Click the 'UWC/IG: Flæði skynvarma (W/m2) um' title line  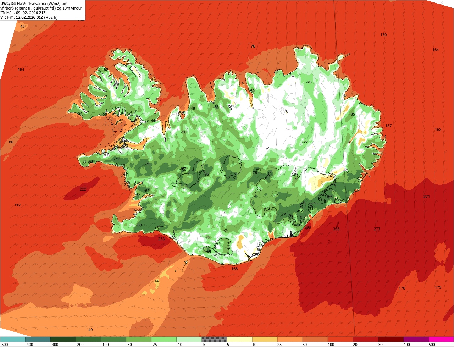[34, 3]
